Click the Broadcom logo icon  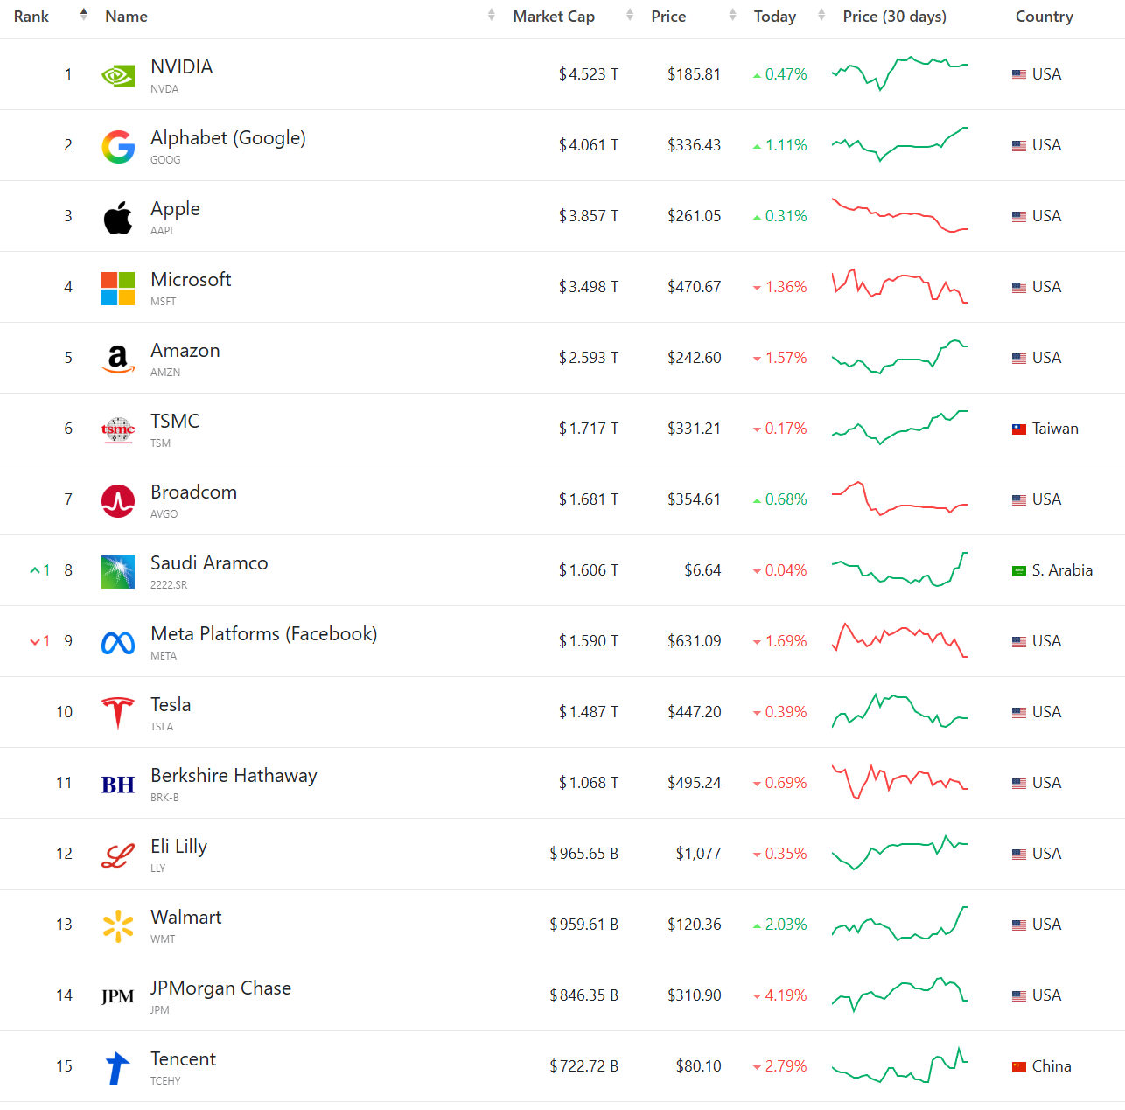click(118, 501)
